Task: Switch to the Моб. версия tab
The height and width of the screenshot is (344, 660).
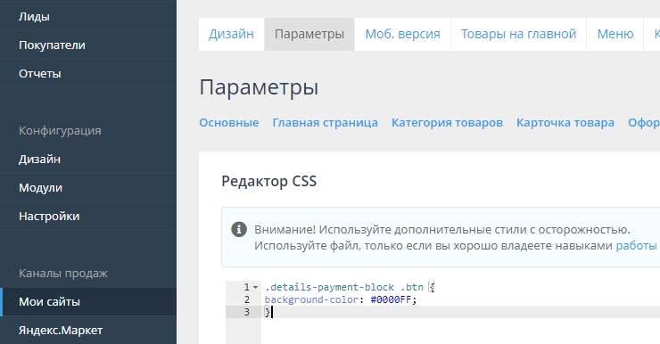Action: tap(402, 34)
